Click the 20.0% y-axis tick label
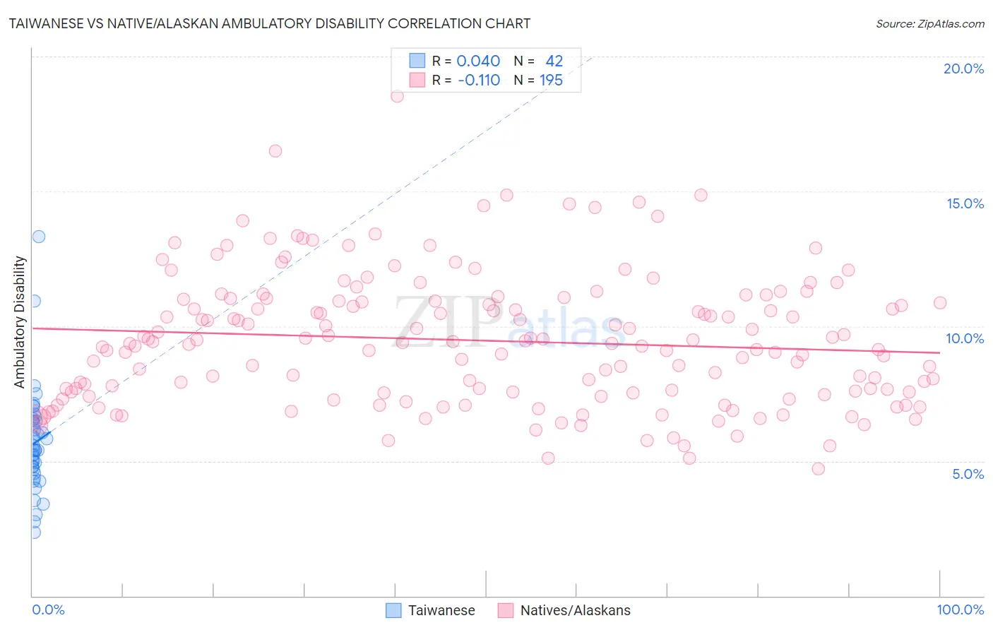The height and width of the screenshot is (630, 993). [x=963, y=69]
